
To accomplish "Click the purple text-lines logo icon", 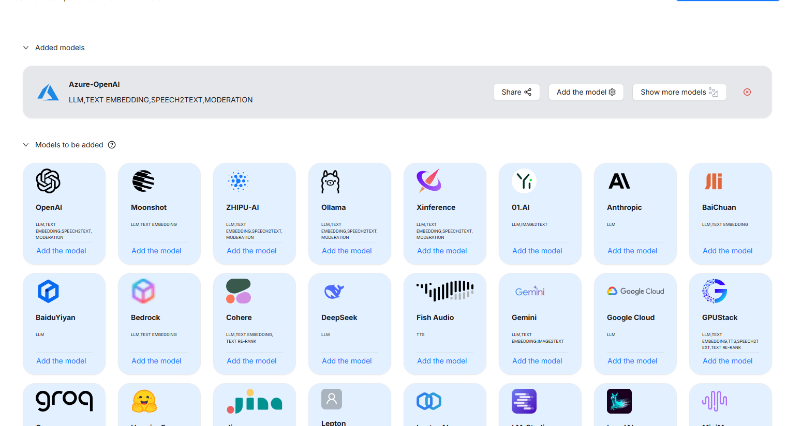I will click(x=524, y=401).
